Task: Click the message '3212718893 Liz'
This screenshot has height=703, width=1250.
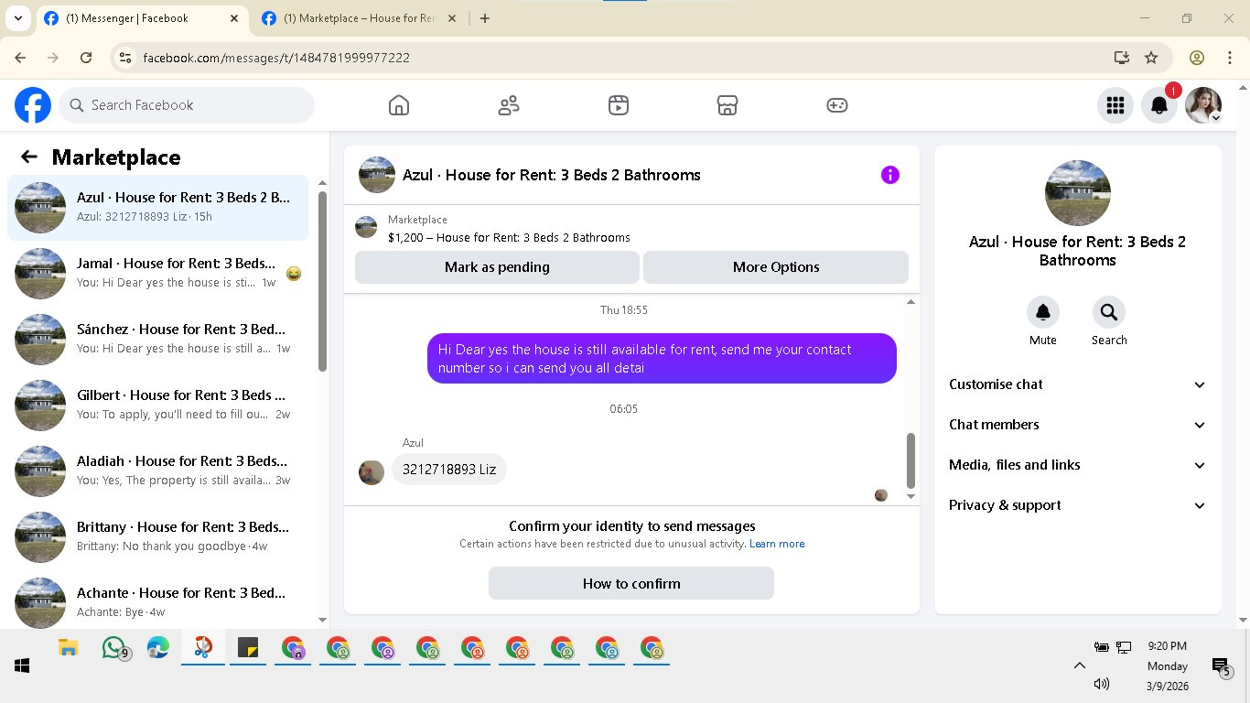Action: pyautogui.click(x=449, y=470)
